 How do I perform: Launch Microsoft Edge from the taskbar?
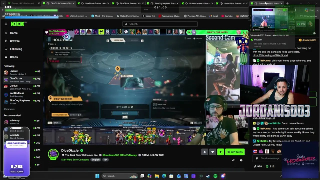click(x=164, y=176)
